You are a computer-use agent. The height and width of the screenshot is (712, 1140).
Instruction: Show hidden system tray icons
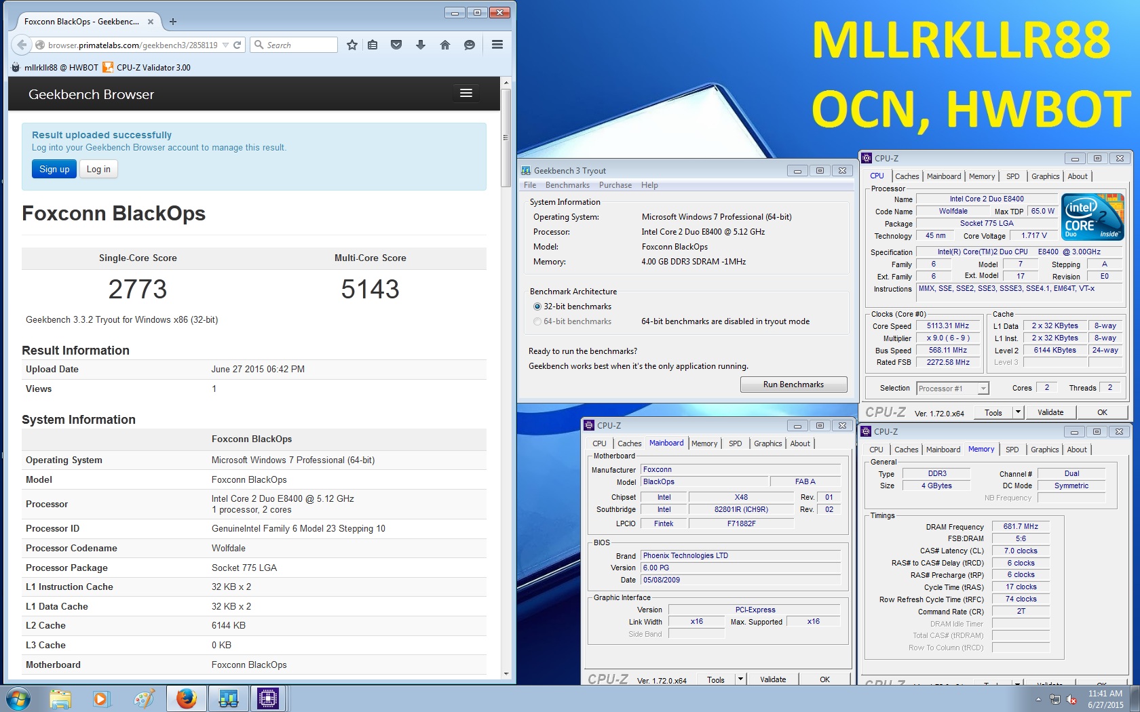coord(1038,699)
